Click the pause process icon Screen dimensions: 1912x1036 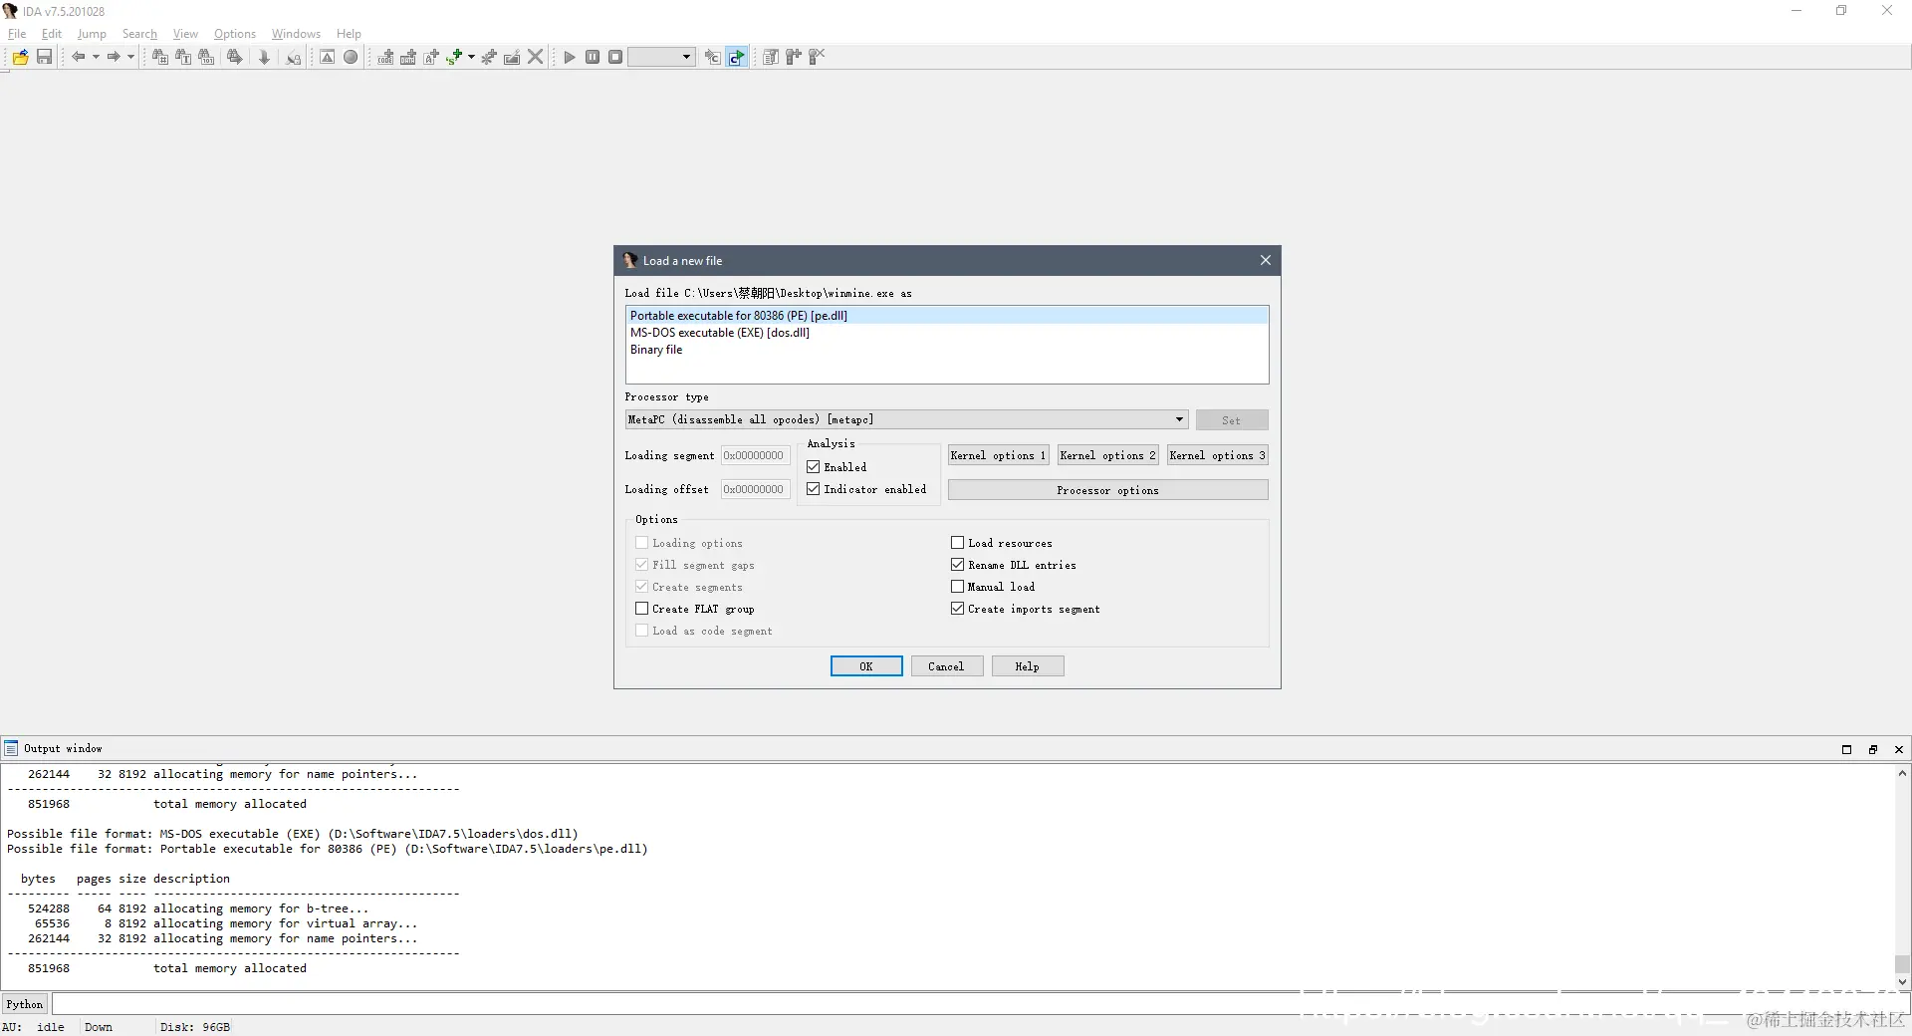pyautogui.click(x=593, y=57)
